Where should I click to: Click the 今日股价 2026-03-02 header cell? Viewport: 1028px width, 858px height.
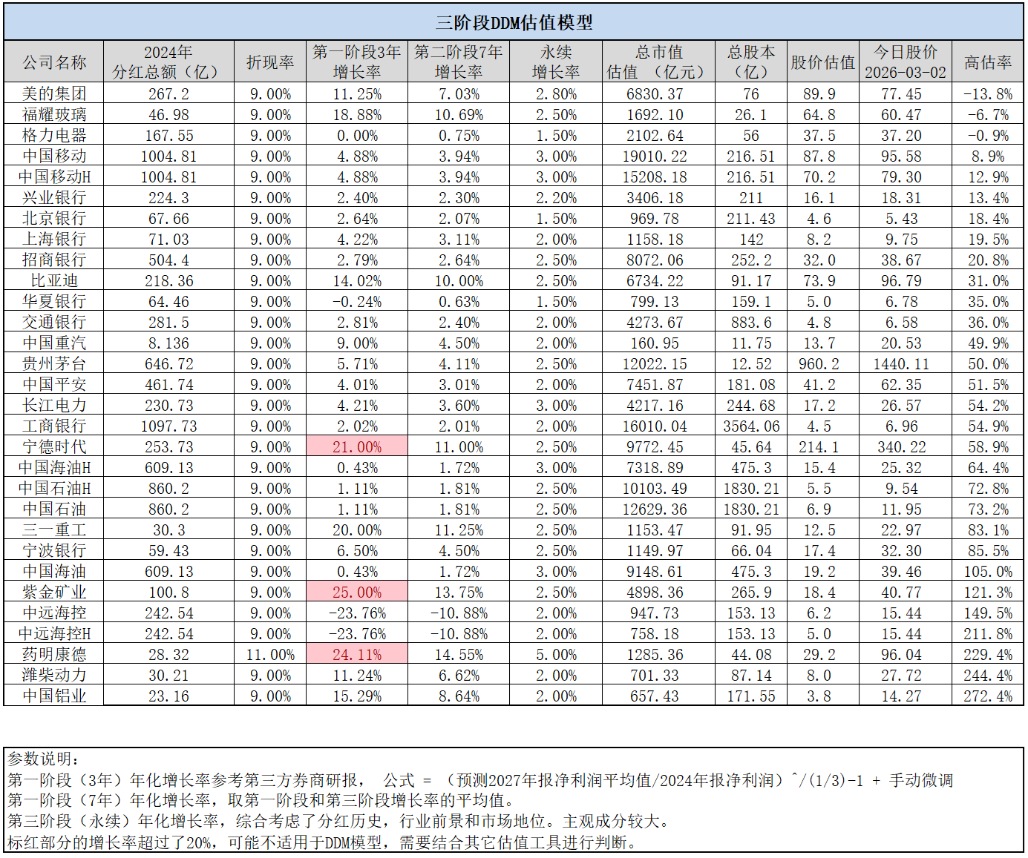click(906, 62)
